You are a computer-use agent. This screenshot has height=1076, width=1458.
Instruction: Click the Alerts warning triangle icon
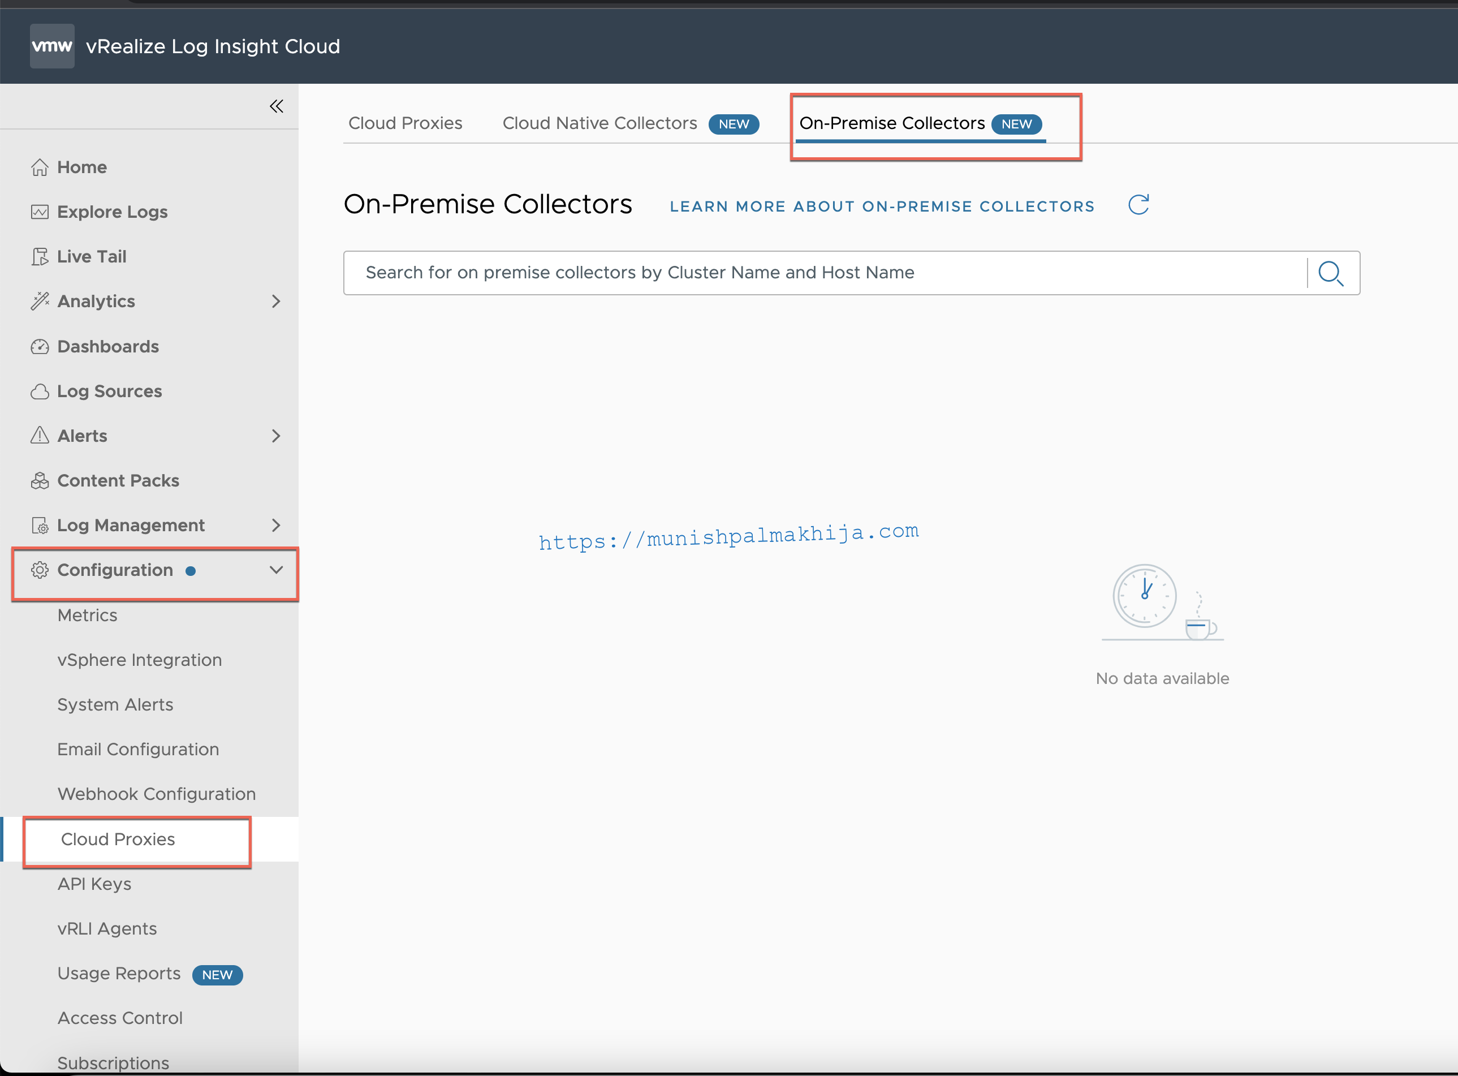tap(40, 436)
